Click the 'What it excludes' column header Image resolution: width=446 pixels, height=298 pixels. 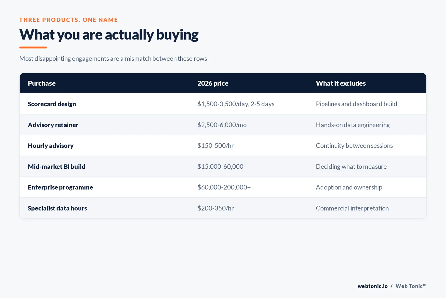341,83
